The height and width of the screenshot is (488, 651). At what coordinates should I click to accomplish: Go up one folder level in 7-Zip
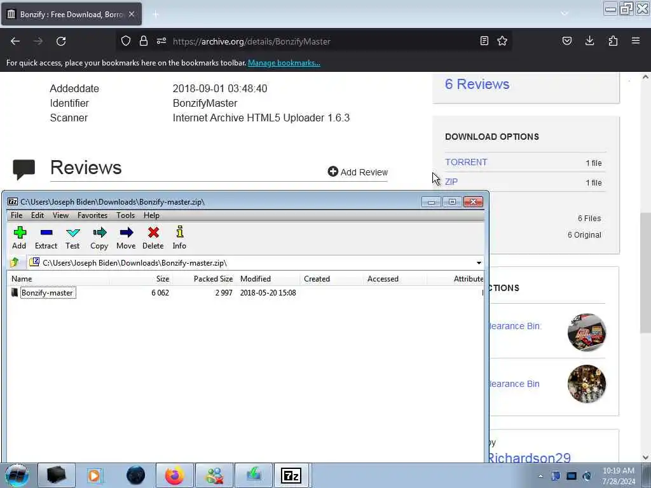(15, 262)
